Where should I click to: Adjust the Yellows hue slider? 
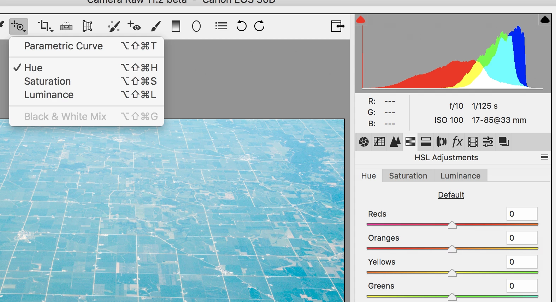(452, 273)
